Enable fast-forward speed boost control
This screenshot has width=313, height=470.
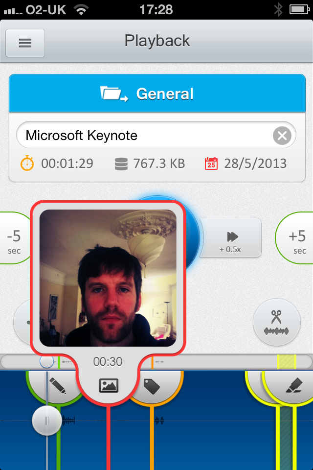coord(230,238)
